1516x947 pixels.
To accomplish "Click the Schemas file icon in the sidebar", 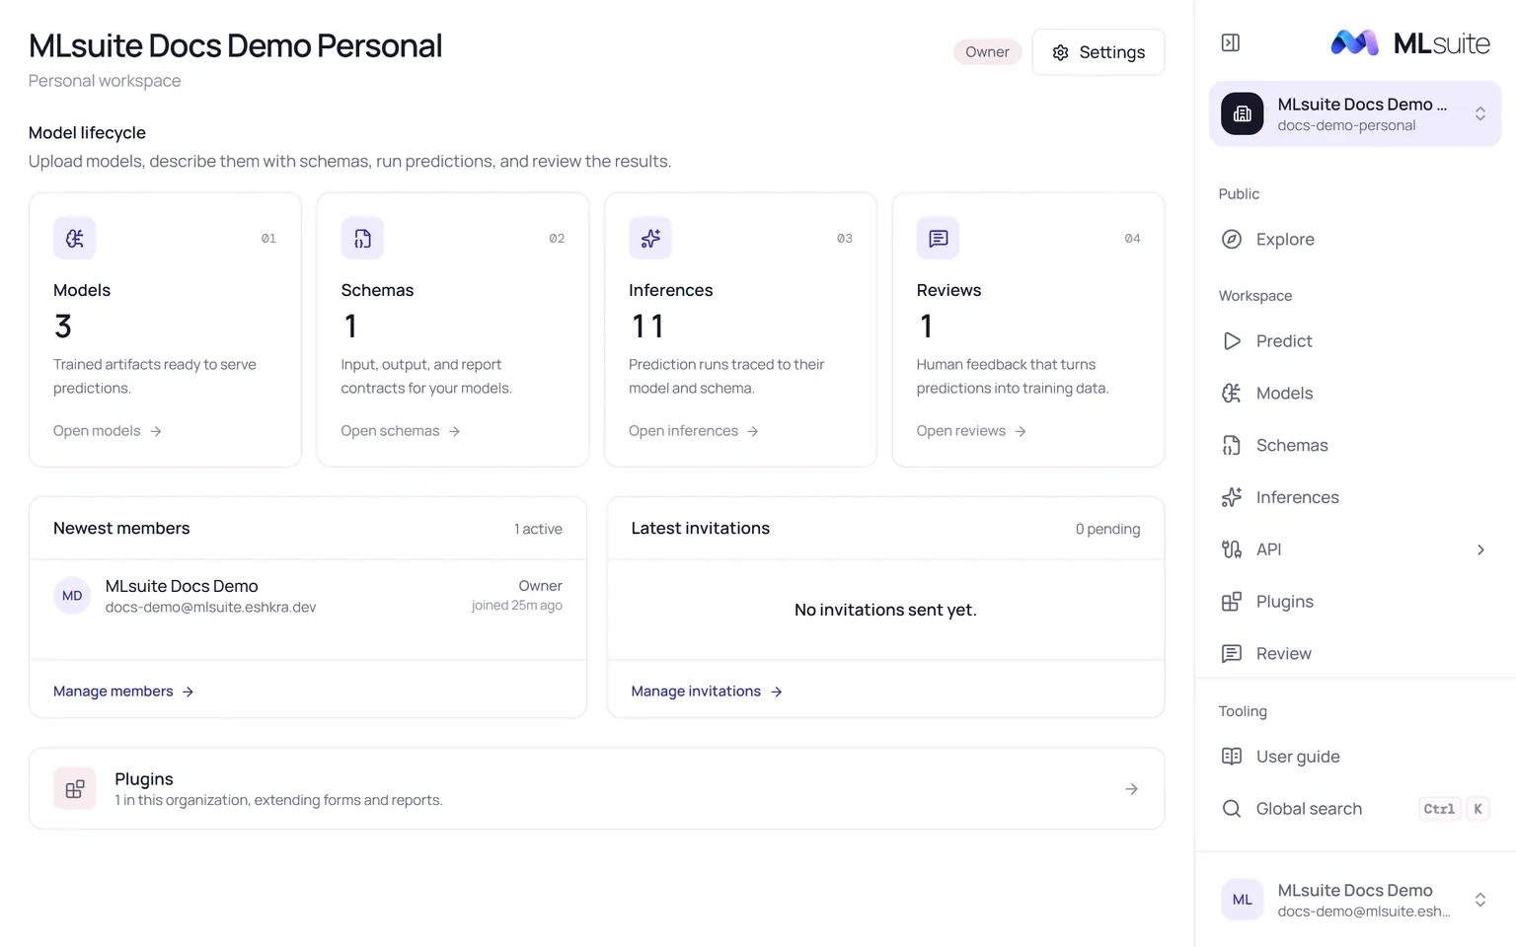I will point(1232,446).
